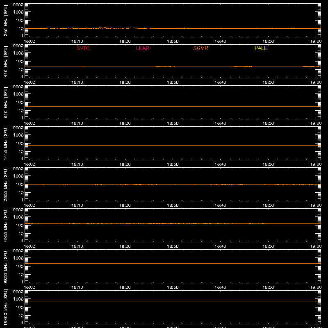Click 18:40 tick label under 2695 MHz plot
This screenshot has width=328, height=328.
221,205
